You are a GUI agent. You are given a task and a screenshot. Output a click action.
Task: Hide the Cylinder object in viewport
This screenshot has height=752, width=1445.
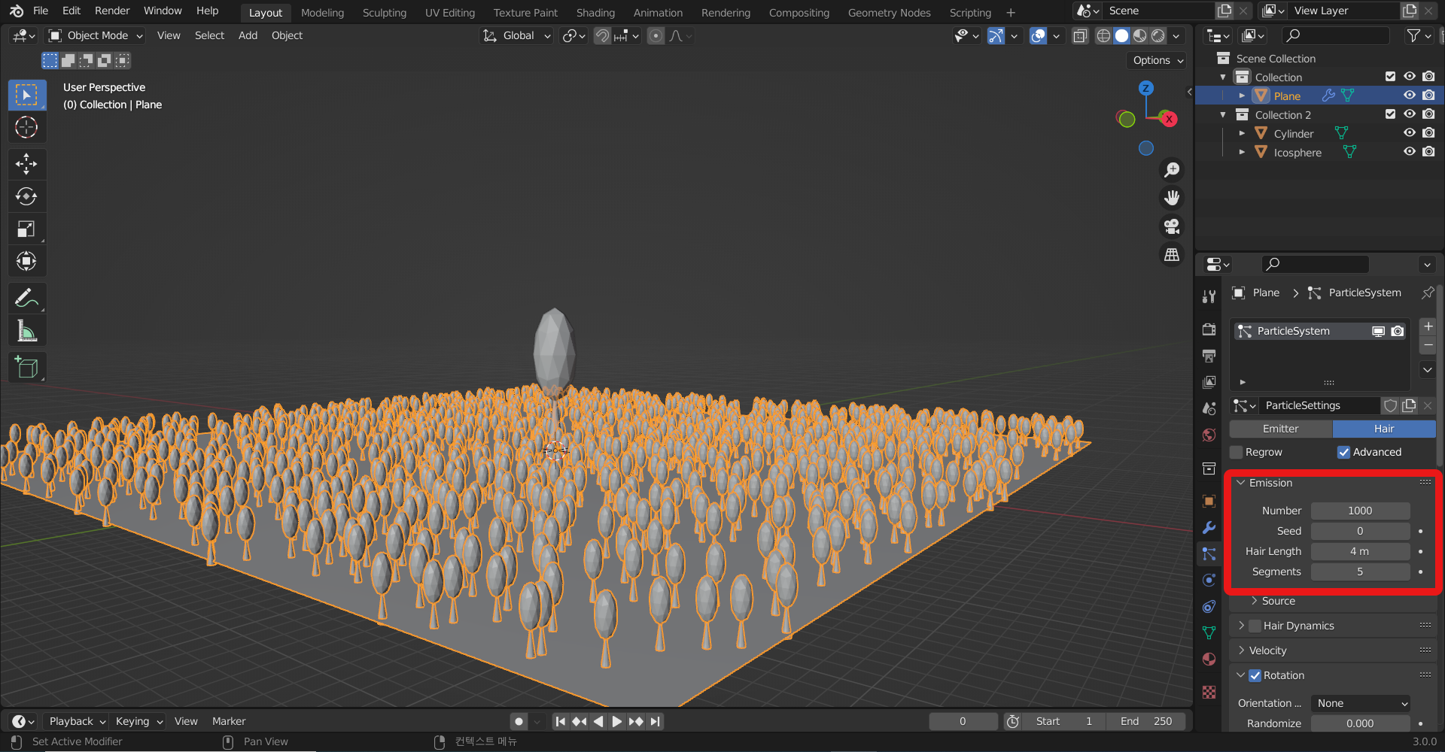(x=1410, y=133)
